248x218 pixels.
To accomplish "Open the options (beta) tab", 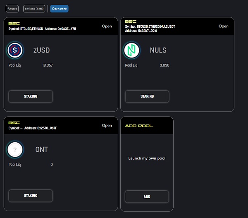I will (x=34, y=9).
